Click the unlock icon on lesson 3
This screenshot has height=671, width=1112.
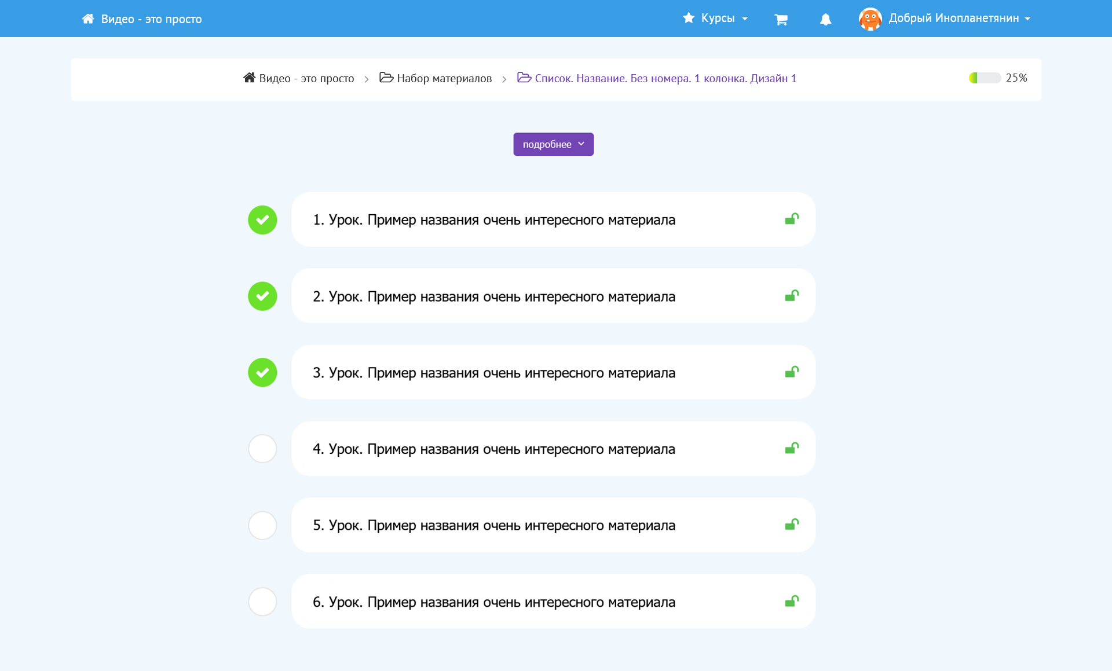(791, 372)
